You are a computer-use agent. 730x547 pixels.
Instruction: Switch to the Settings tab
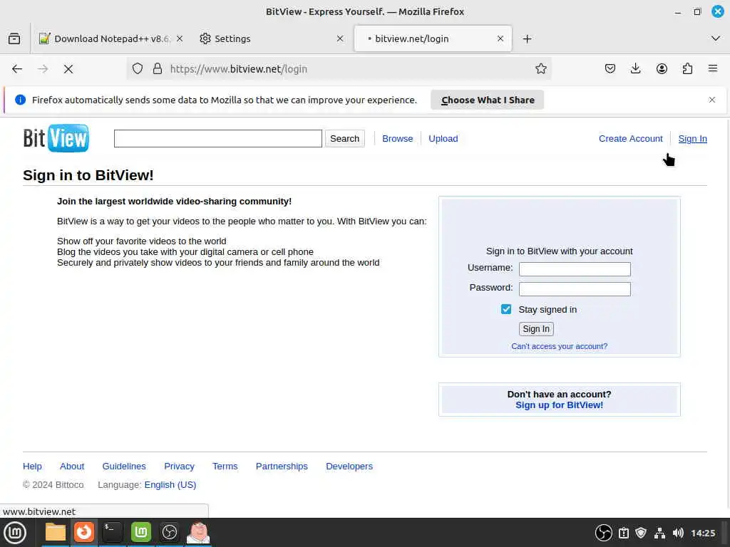pyautogui.click(x=270, y=38)
